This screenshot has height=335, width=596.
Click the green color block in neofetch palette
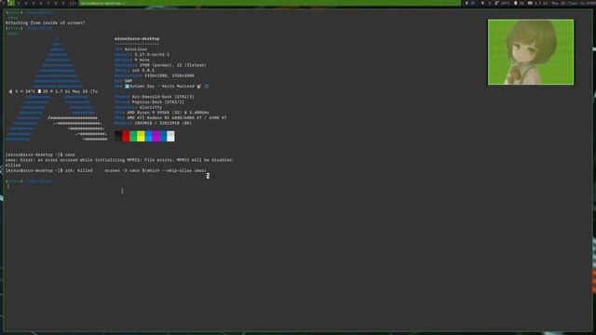pos(133,136)
